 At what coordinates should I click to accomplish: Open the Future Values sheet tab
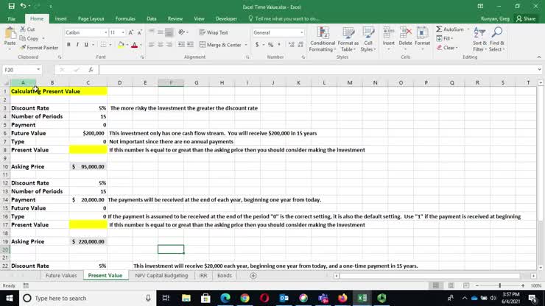[x=61, y=275]
